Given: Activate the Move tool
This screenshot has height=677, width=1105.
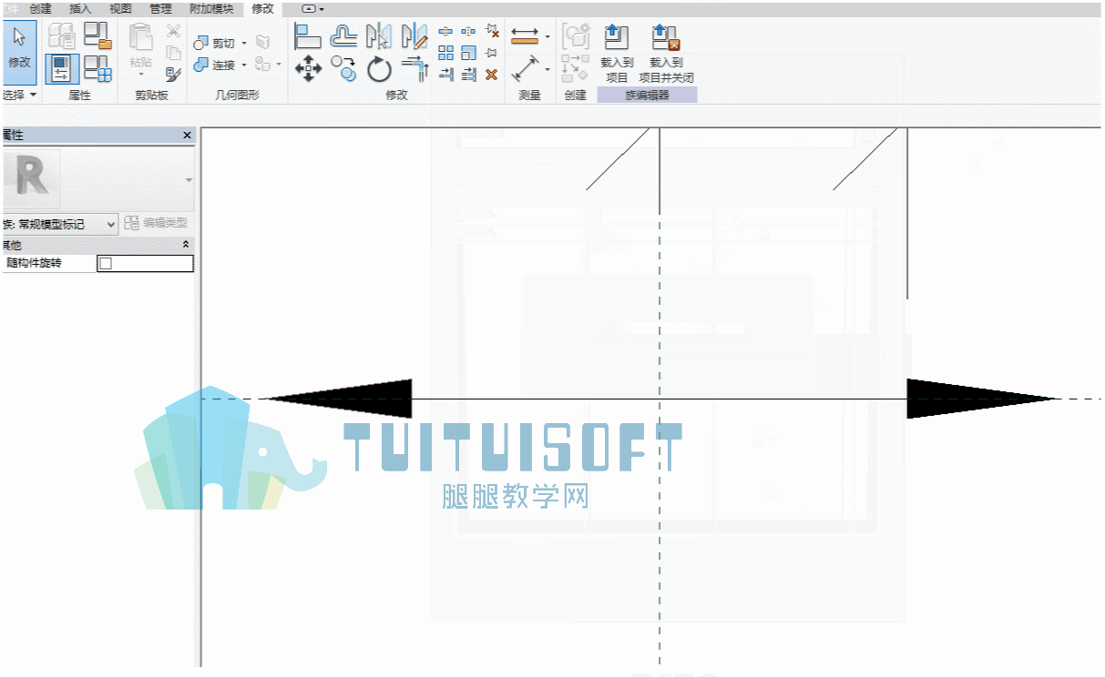Looking at the screenshot, I should pyautogui.click(x=308, y=68).
